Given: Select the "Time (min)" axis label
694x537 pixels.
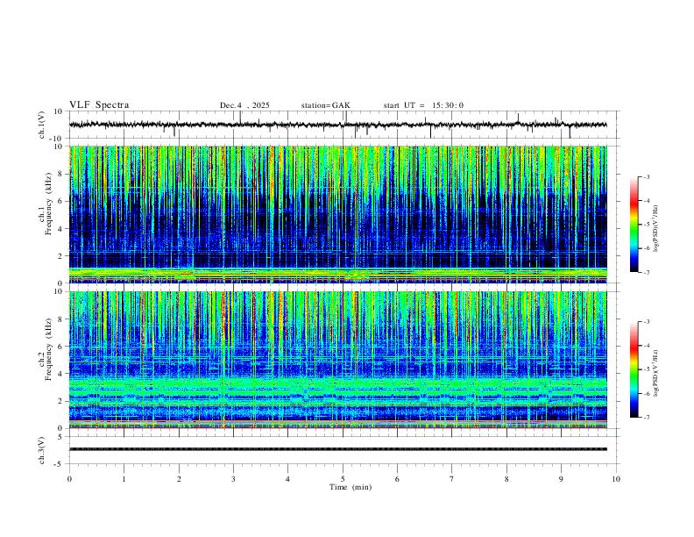Looking at the screenshot, I should pyautogui.click(x=351, y=487).
